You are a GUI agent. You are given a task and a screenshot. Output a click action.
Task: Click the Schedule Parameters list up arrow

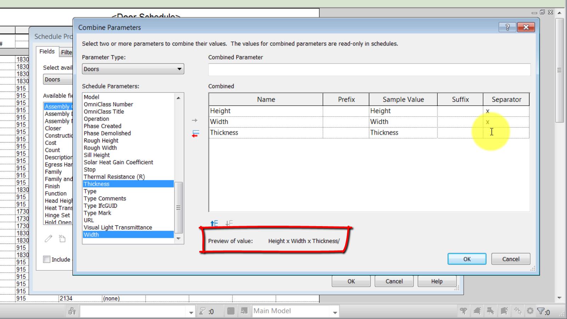tap(179, 98)
